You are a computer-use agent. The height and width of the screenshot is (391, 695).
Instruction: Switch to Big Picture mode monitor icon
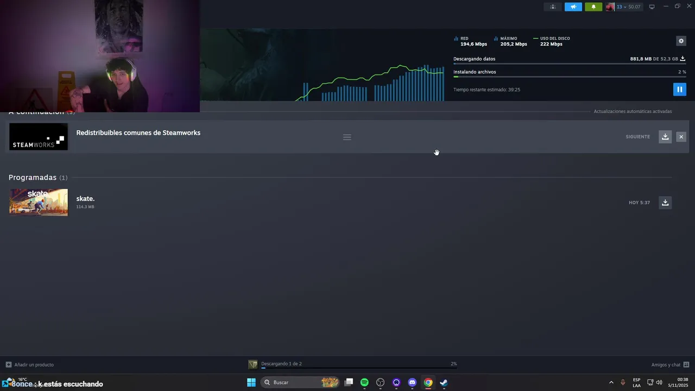coord(652,7)
